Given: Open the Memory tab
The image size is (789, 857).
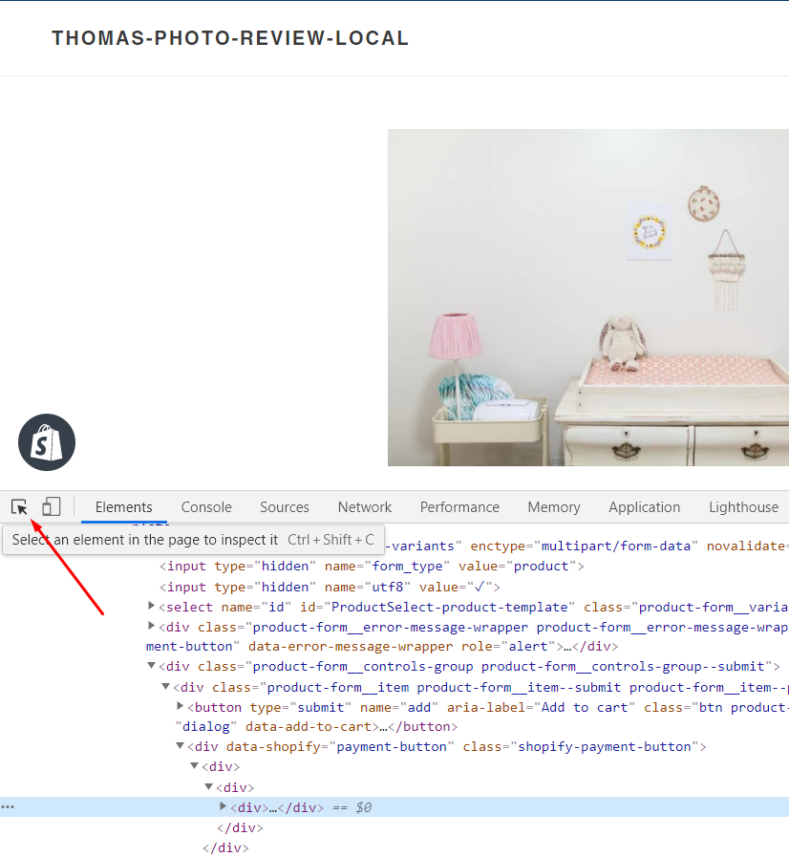Looking at the screenshot, I should 553,507.
